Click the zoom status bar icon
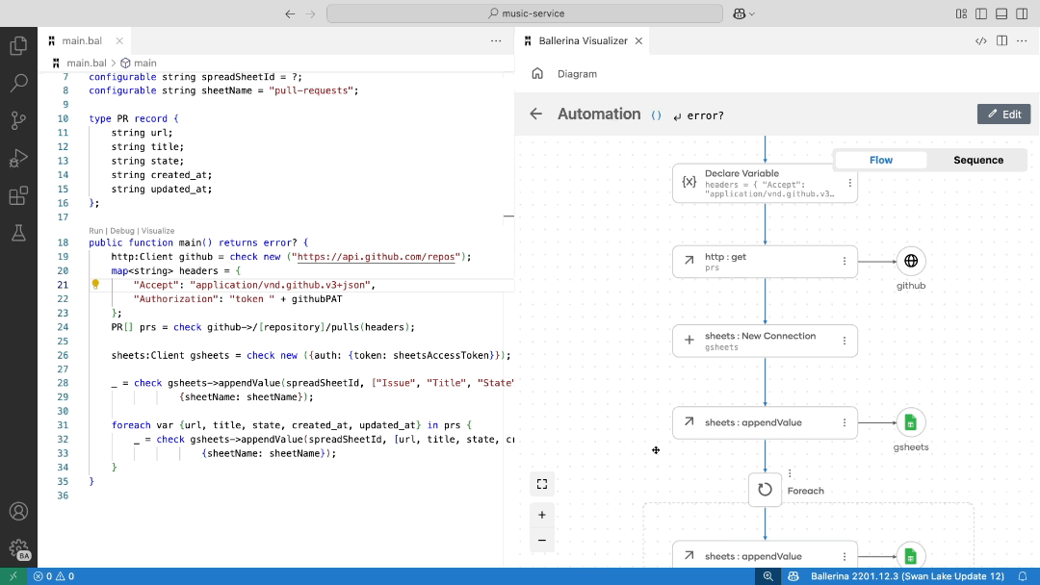 pyautogui.click(x=768, y=576)
